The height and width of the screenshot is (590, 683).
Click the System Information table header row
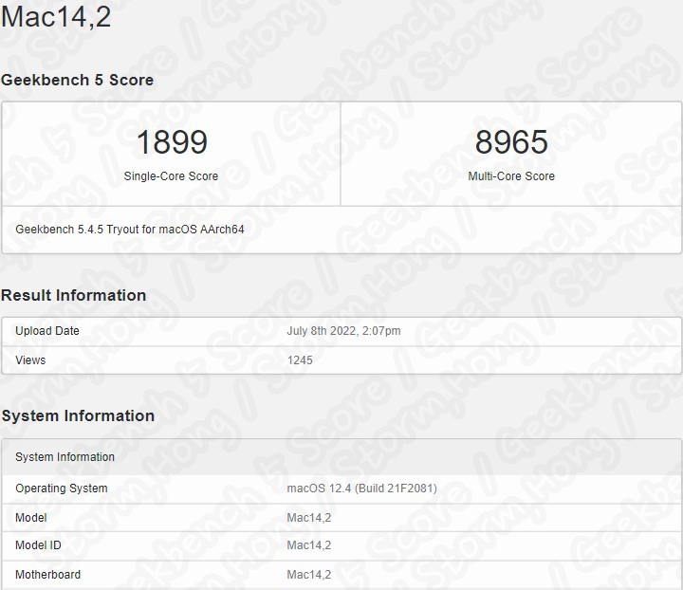341,457
